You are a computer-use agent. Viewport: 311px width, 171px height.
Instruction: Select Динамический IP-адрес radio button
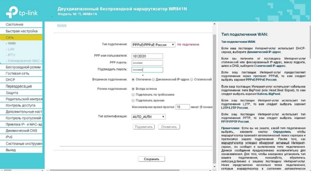click(153, 80)
